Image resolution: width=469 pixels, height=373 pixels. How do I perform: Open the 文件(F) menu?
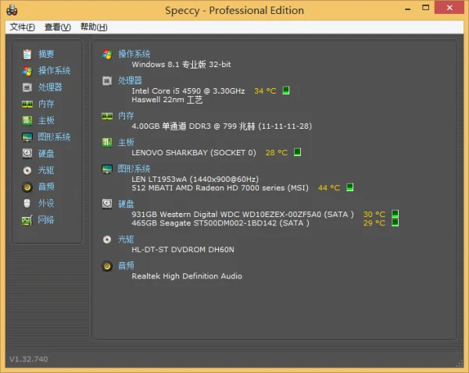click(x=22, y=27)
